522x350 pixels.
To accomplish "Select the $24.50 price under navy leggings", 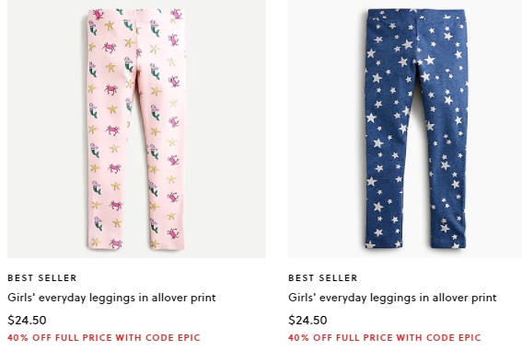I will click(x=307, y=320).
